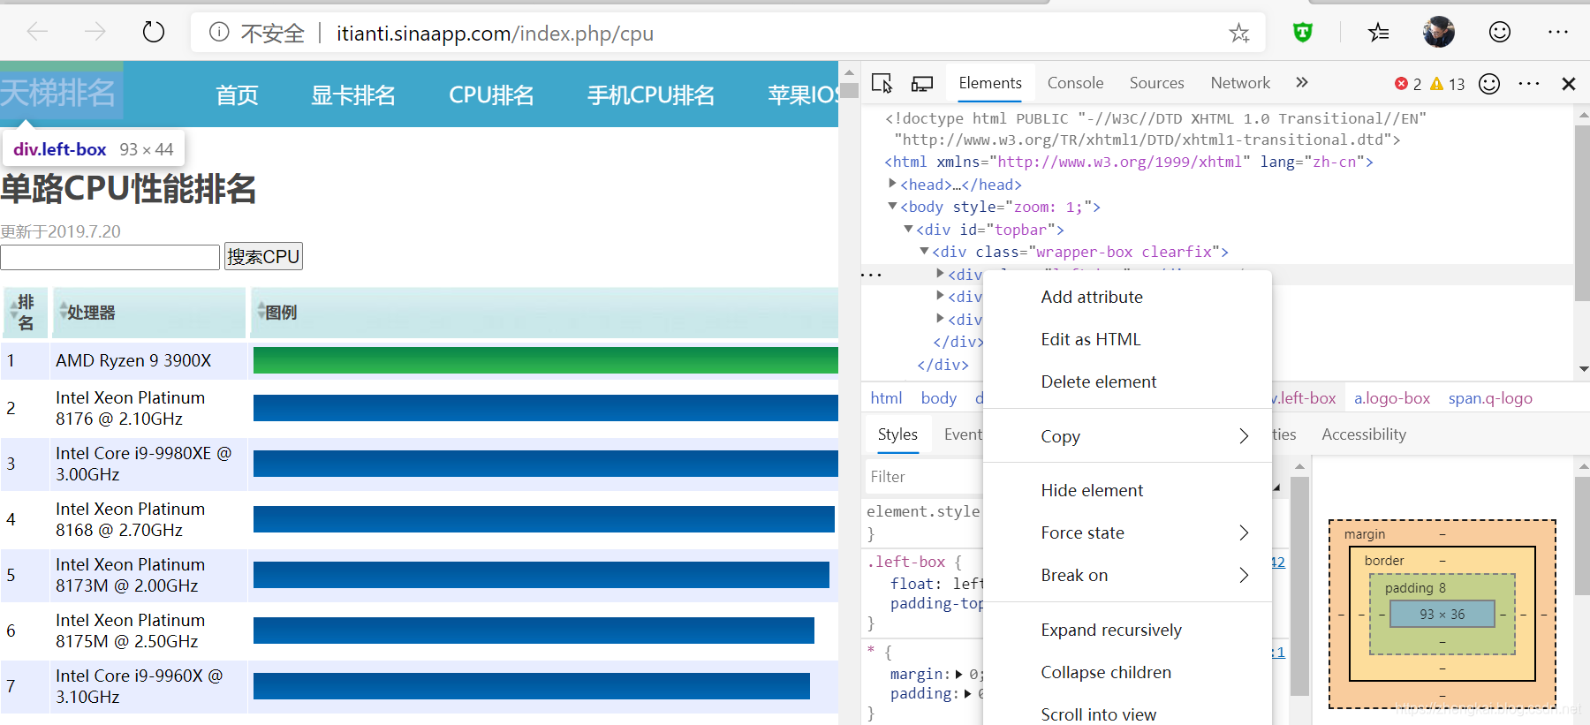Bookmark this page with the star icon
This screenshot has width=1590, height=725.
(1239, 34)
